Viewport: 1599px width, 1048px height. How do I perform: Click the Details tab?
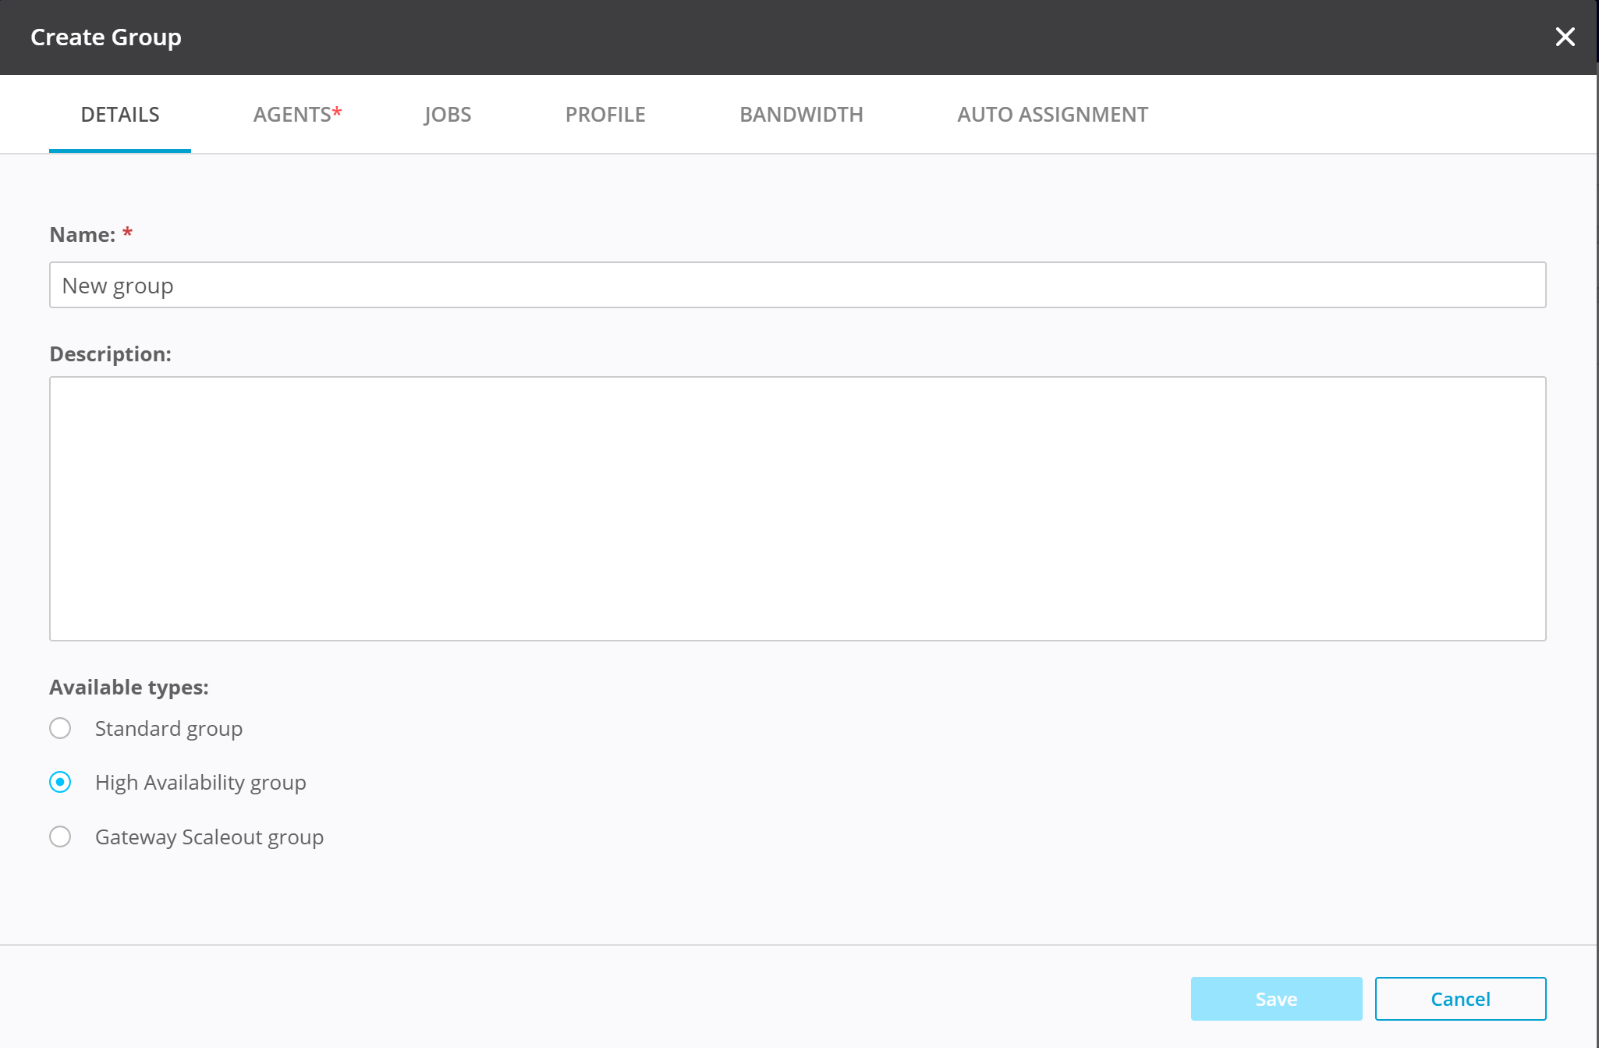point(120,115)
